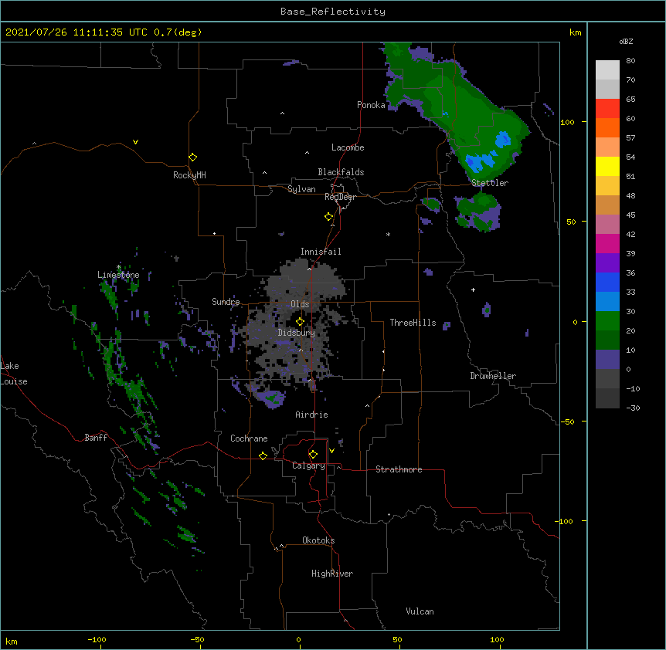The image size is (666, 650).
Task: Click the Sundre town label
Action: click(226, 302)
